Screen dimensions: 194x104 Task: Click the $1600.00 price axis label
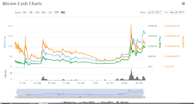(x=153, y=46)
